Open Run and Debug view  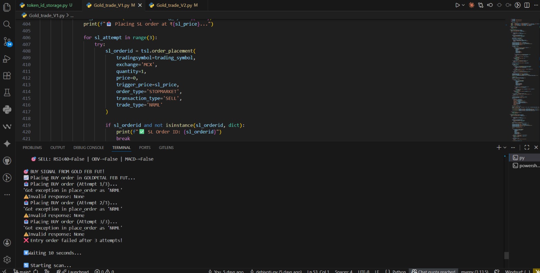[x=7, y=59]
